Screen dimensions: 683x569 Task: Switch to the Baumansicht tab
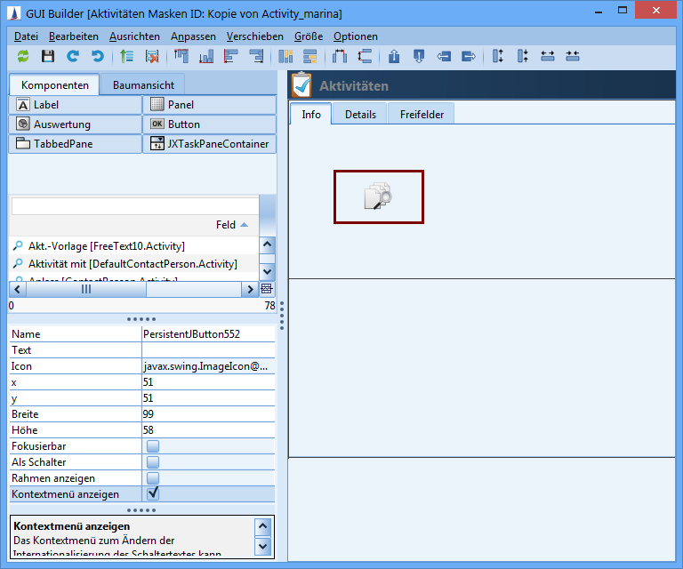click(142, 85)
